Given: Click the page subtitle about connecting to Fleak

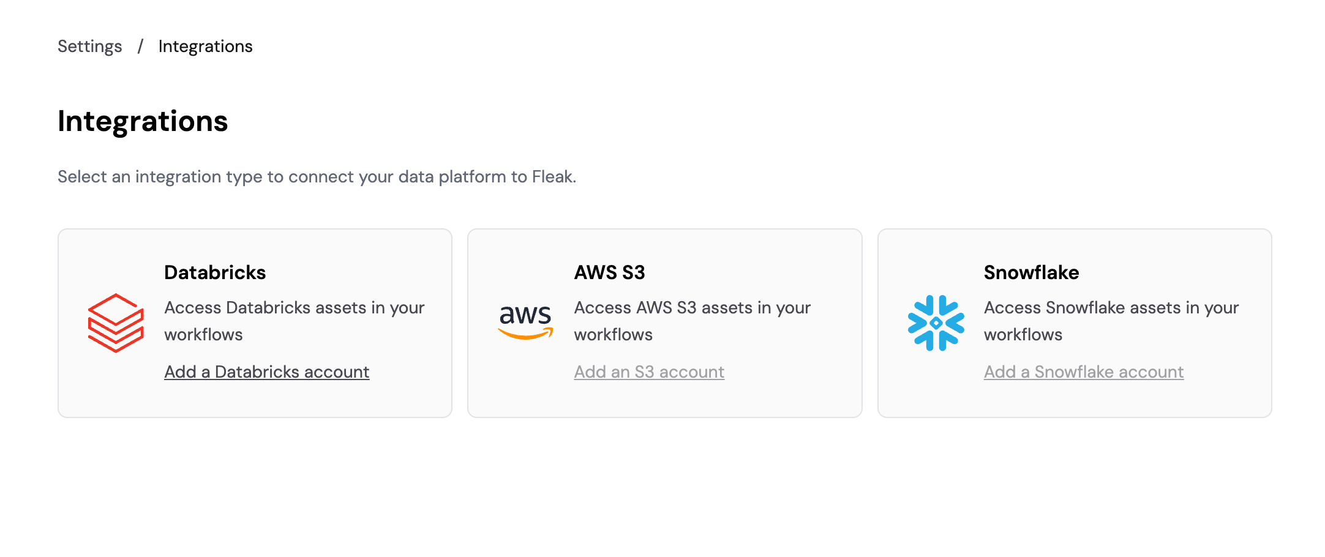Looking at the screenshot, I should point(318,177).
